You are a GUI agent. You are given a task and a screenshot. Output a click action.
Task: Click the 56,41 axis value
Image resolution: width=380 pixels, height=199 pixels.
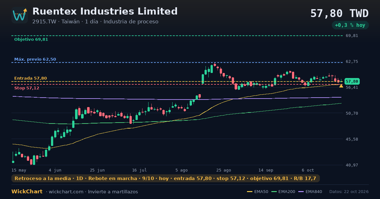point(352,87)
